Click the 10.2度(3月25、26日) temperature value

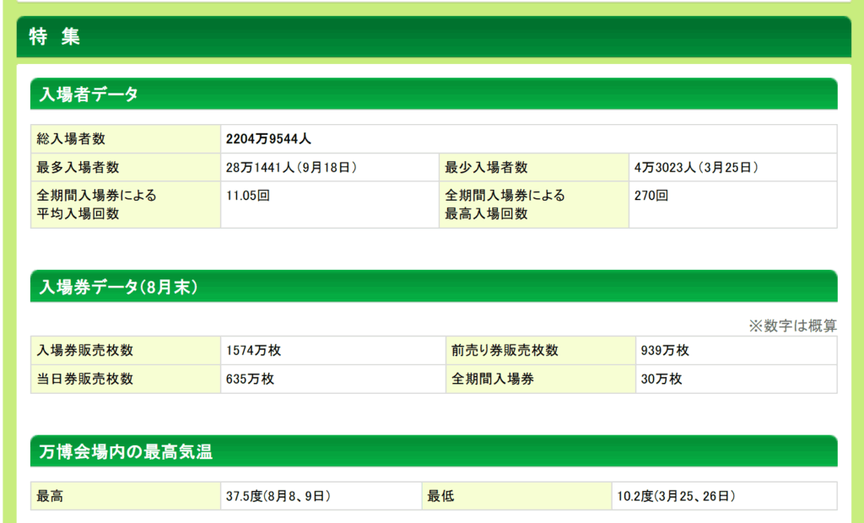coord(676,497)
